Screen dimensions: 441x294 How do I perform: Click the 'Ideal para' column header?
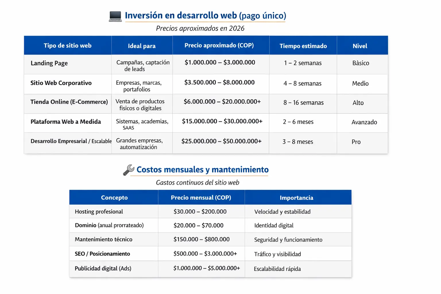(x=142, y=45)
